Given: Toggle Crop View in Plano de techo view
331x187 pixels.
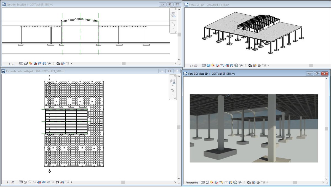Looking at the screenshot, I should click(x=39, y=182).
